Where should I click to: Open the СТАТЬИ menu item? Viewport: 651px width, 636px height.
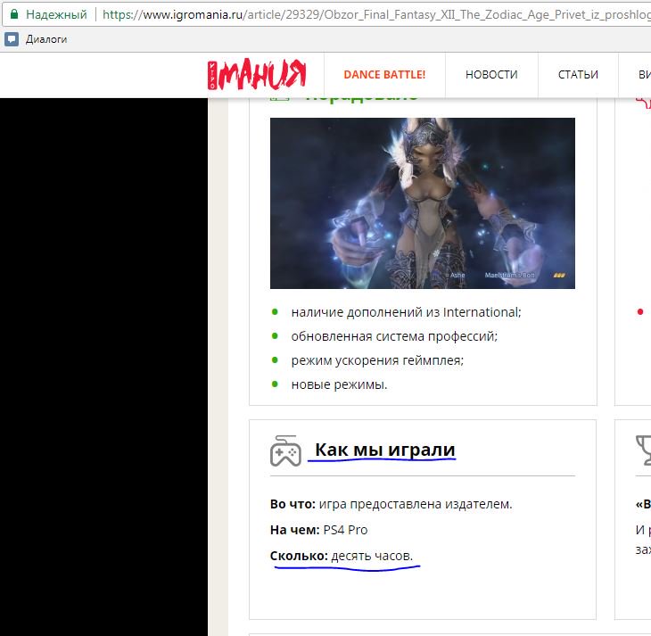click(x=578, y=75)
